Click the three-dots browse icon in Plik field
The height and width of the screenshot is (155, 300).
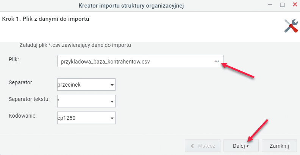click(x=217, y=61)
